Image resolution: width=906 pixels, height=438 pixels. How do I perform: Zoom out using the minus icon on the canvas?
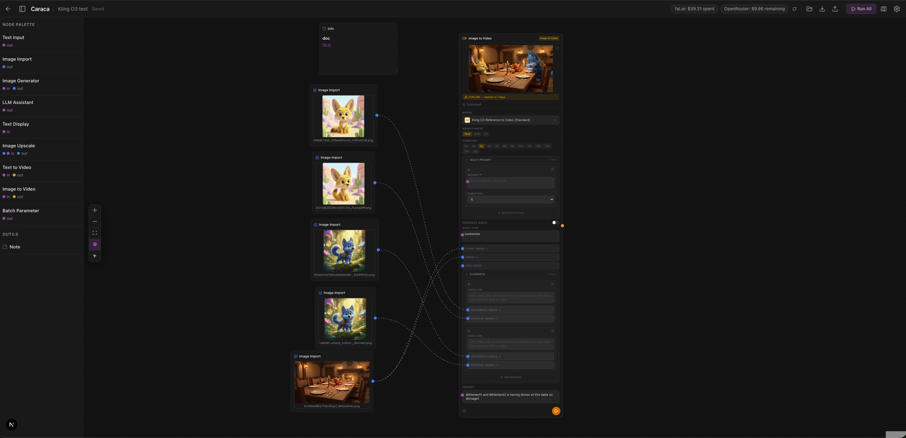95,221
